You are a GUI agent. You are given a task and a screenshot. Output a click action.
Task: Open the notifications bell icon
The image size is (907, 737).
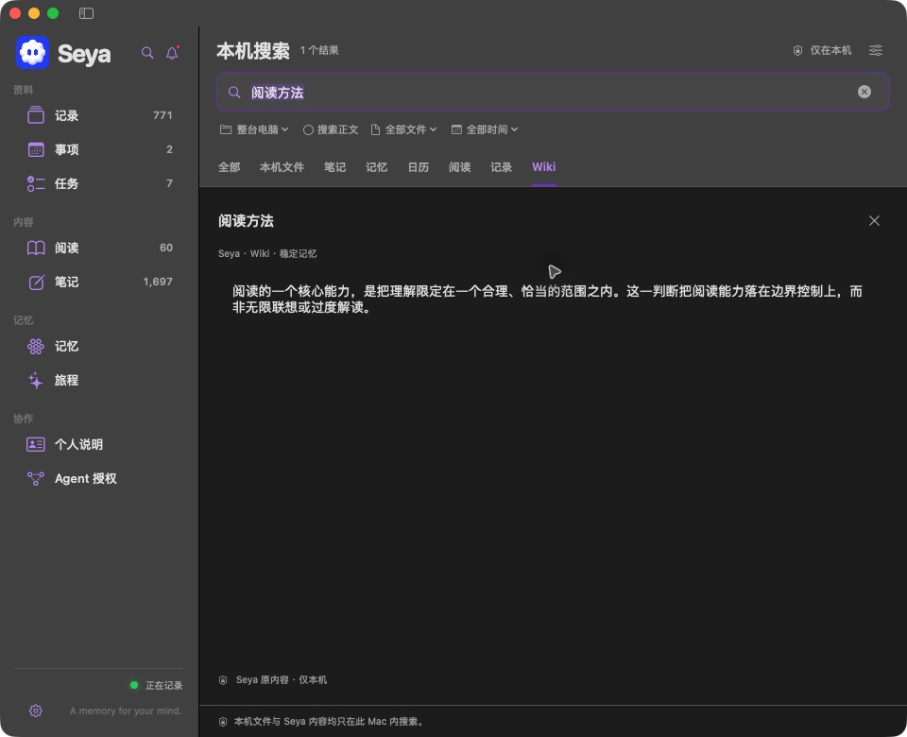[172, 53]
